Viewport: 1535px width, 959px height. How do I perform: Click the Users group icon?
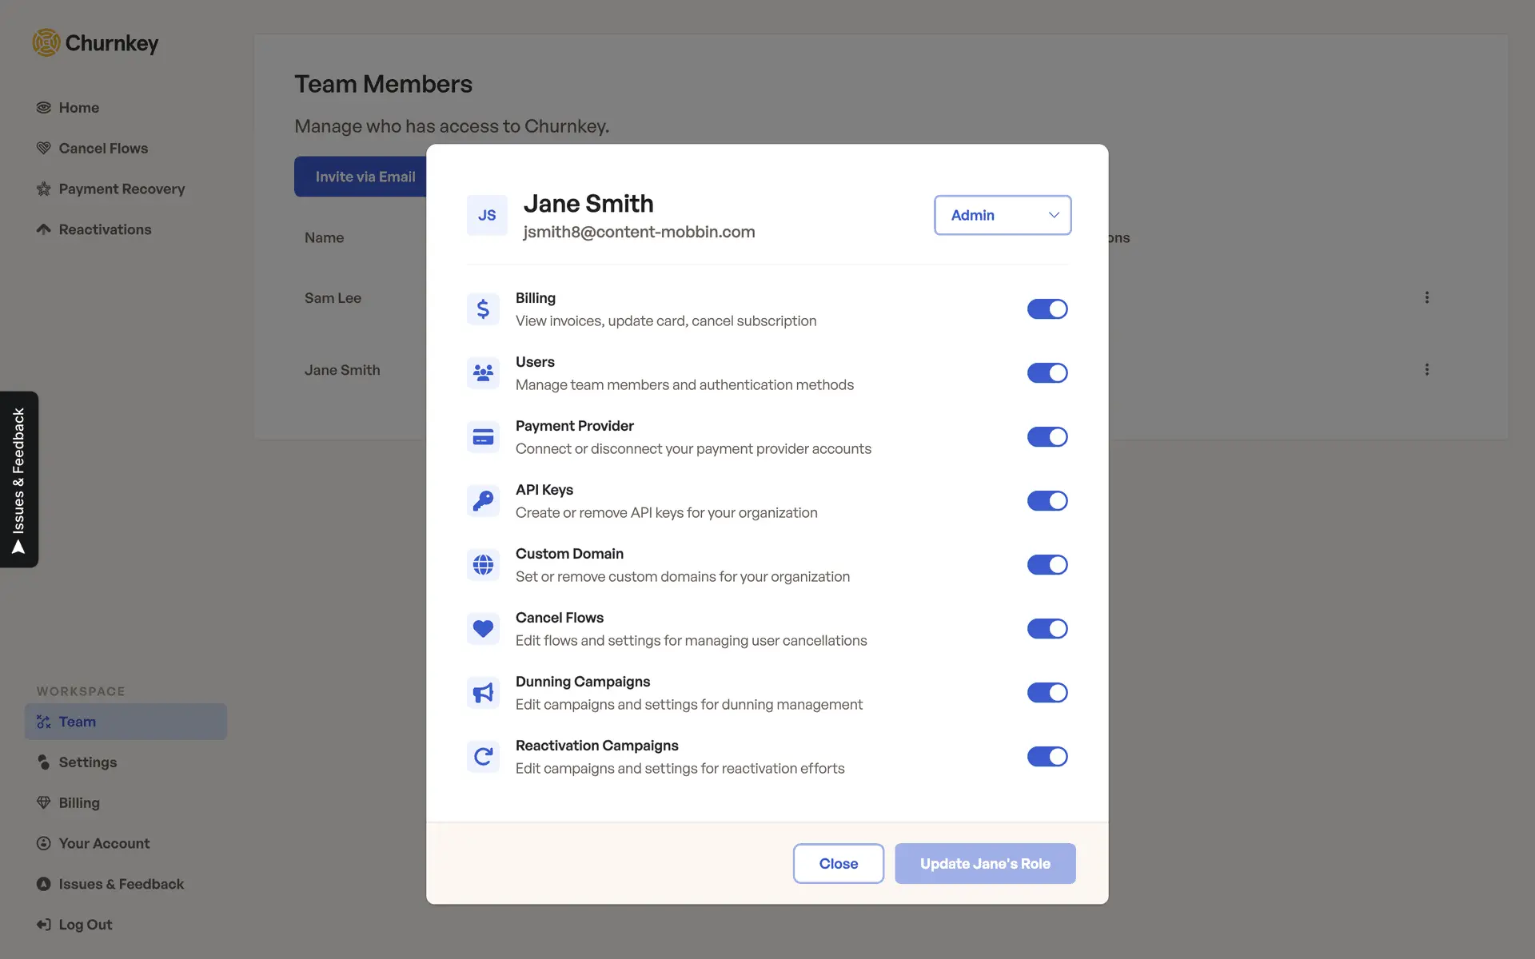pyautogui.click(x=483, y=373)
